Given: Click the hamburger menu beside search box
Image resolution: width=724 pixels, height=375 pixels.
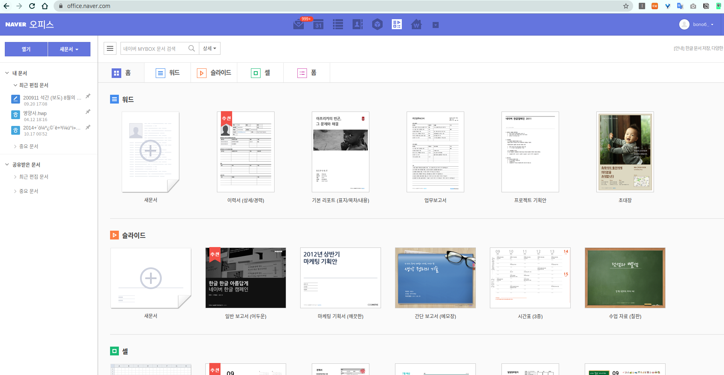Looking at the screenshot, I should [x=110, y=48].
